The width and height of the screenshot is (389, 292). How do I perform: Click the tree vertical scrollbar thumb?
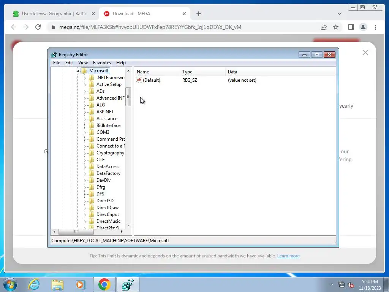click(128, 97)
